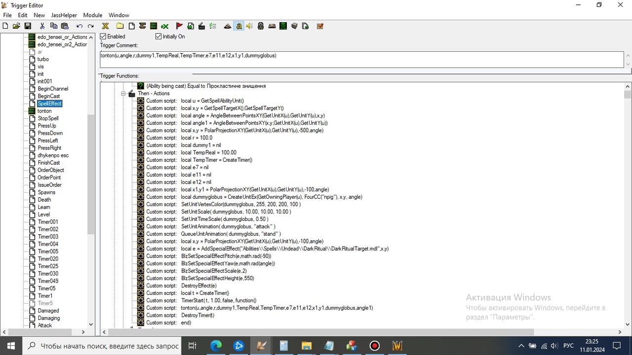Click the New map toolbar icon
632x355 pixels.
coord(6,26)
